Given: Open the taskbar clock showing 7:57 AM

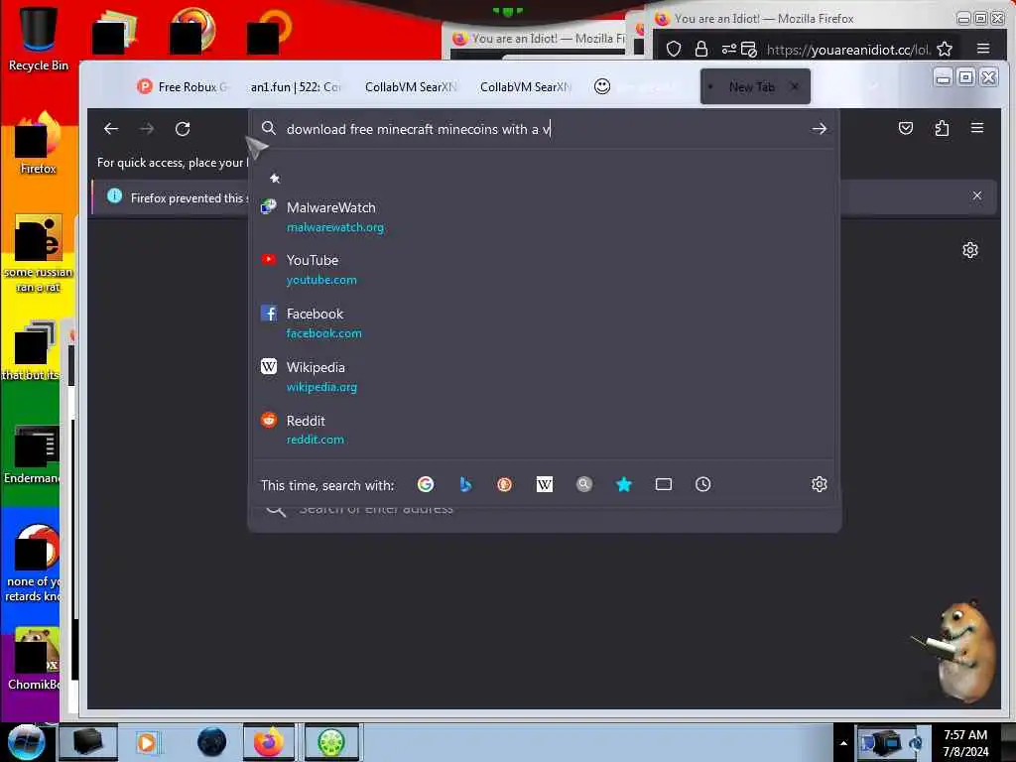Looking at the screenshot, I should 965,742.
